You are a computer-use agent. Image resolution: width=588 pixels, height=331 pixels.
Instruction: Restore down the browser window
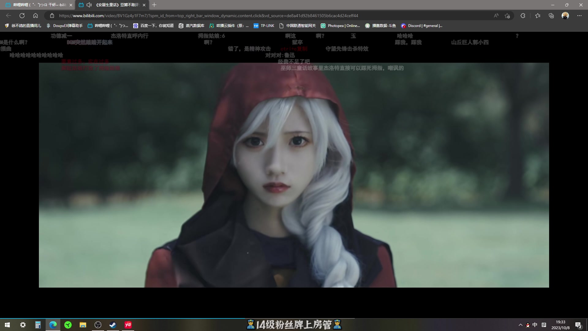coord(567,5)
